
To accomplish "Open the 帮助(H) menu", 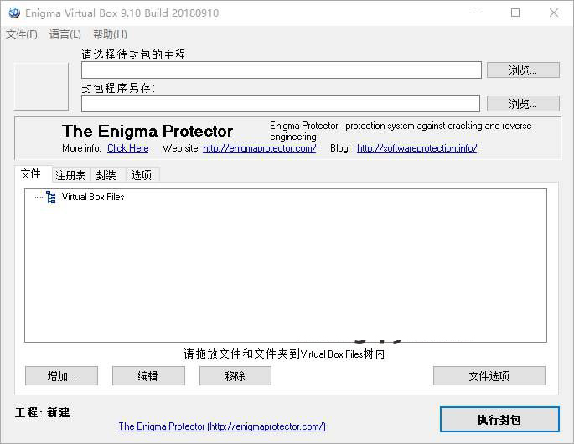I will coord(110,34).
